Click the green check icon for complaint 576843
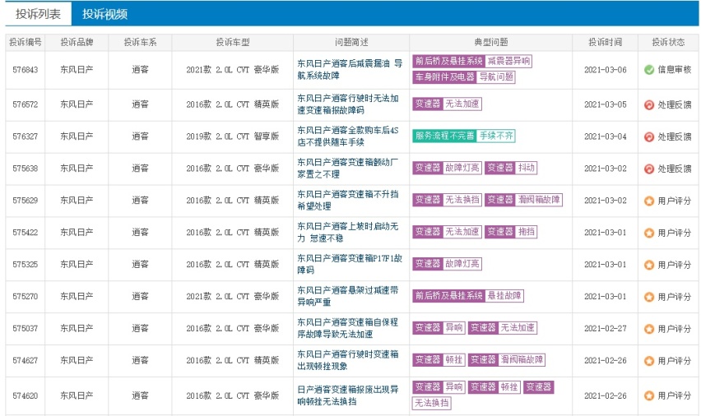 (649, 70)
